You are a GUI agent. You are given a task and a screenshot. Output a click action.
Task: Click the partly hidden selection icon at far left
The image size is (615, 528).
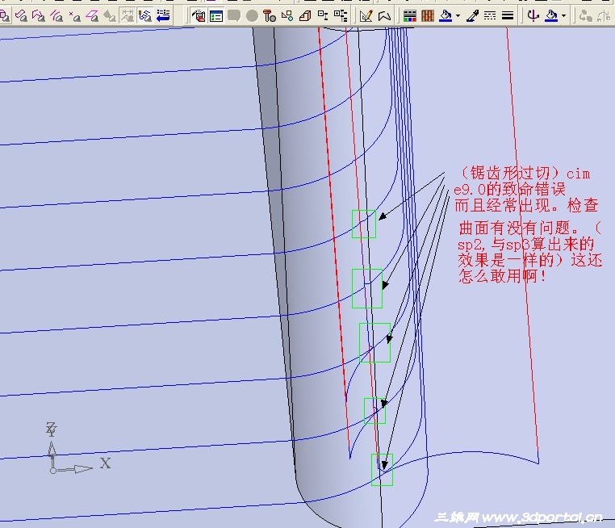pos(5,15)
